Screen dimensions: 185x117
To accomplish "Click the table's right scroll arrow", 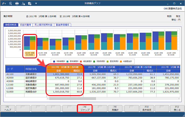I will 179,99.
